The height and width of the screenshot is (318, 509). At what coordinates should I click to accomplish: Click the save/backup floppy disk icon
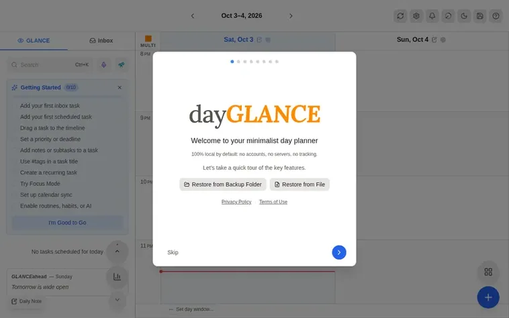(479, 16)
